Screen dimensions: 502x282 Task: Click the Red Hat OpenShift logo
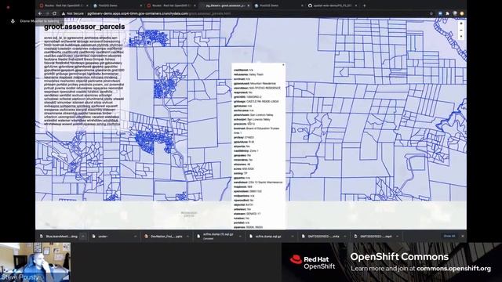(312, 262)
